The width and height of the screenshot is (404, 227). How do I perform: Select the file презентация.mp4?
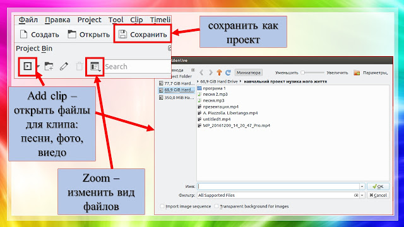[x=218, y=107]
